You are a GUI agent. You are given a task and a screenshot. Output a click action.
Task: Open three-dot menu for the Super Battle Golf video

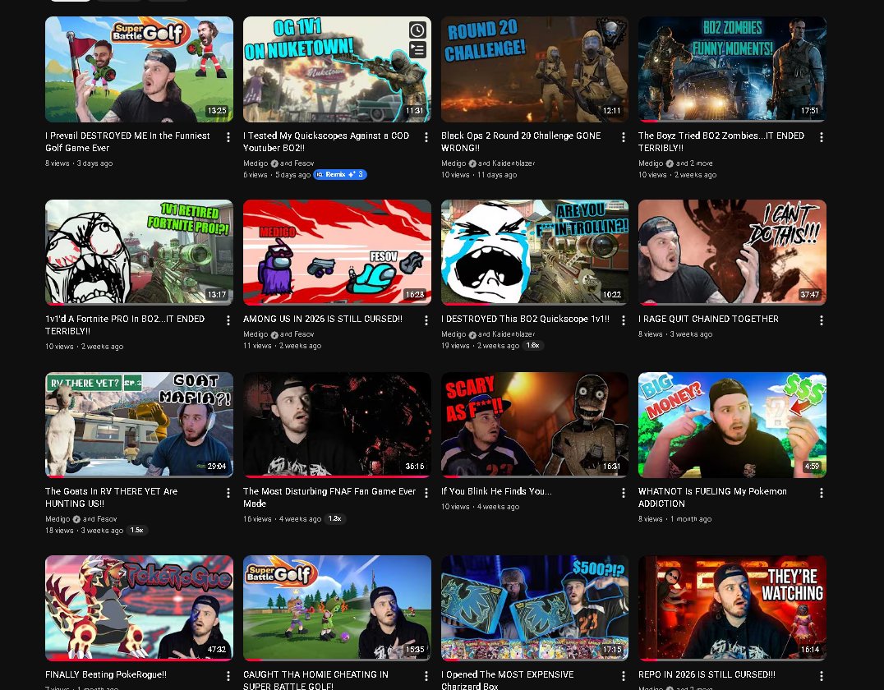click(228, 138)
